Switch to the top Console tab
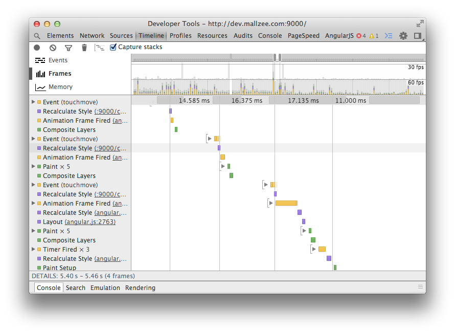The image size is (455, 334). pyautogui.click(x=270, y=36)
